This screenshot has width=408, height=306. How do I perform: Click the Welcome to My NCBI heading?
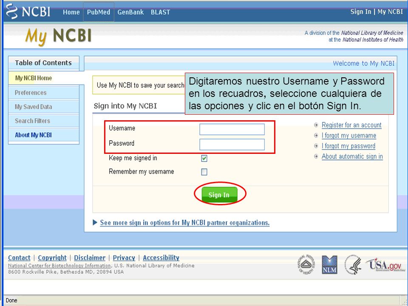point(363,63)
